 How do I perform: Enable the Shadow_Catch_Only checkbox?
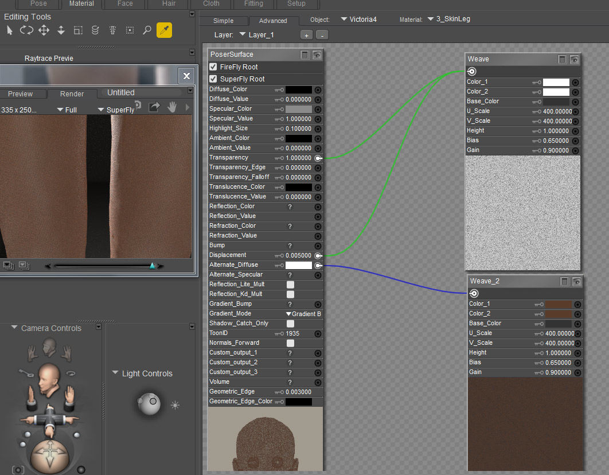point(290,324)
